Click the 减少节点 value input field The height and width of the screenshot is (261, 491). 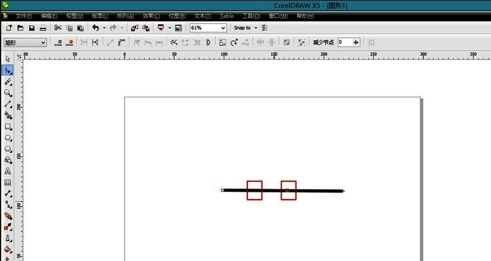(x=345, y=42)
